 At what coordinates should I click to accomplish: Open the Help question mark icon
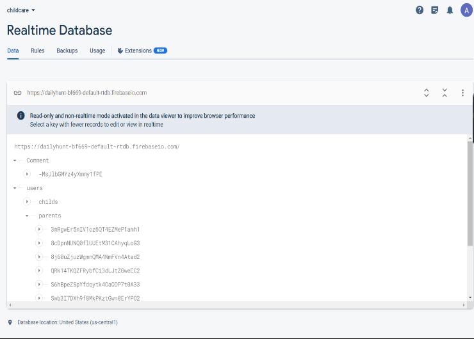tap(420, 10)
